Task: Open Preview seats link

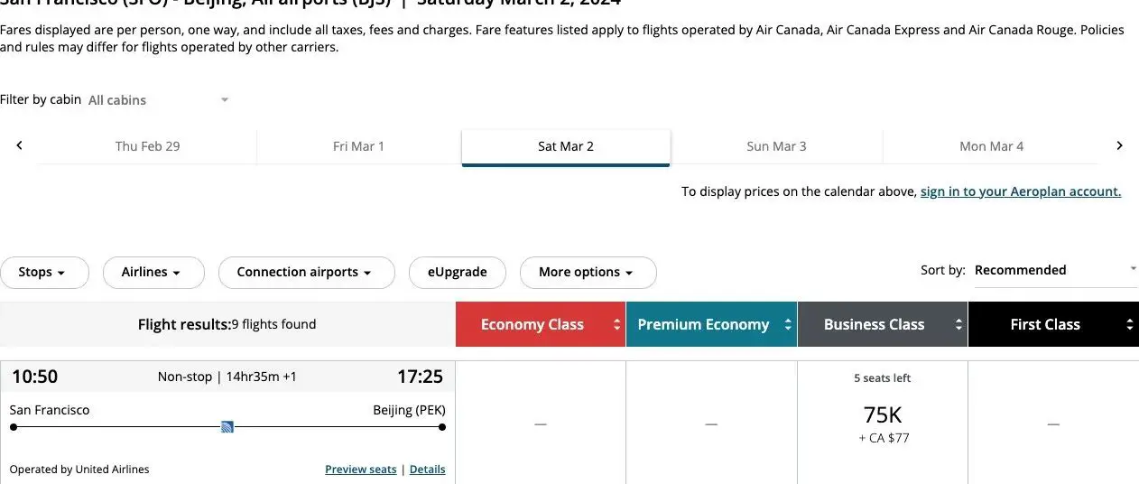Action: tap(360, 470)
